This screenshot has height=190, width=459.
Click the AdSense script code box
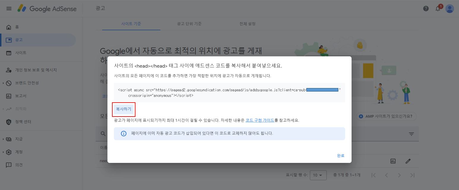[229, 92]
